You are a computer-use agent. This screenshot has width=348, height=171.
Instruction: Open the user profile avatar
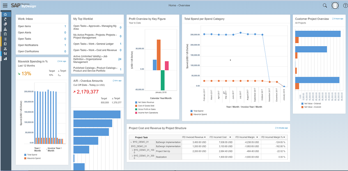coord(335,5)
